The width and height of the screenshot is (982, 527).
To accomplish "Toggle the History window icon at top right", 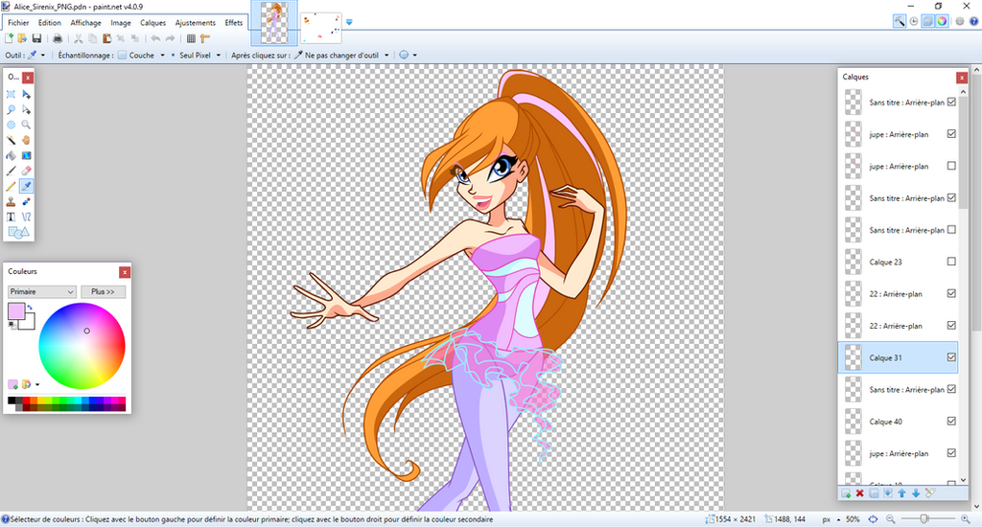I will tap(914, 21).
